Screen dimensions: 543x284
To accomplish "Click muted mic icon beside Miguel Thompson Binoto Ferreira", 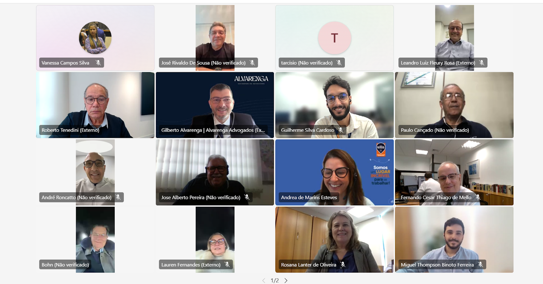I will coord(480,265).
